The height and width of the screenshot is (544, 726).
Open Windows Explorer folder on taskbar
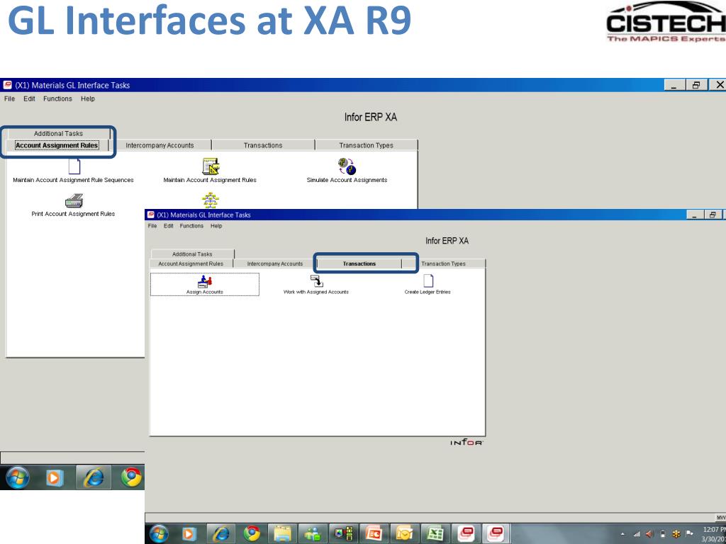(x=282, y=534)
